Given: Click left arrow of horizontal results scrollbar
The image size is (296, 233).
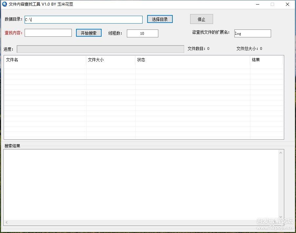Looking at the screenshot, I should click(x=7, y=223).
